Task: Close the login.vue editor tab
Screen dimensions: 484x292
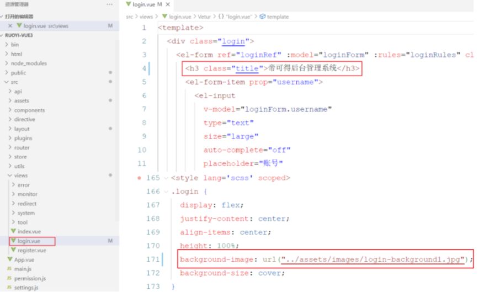Action: click(x=168, y=4)
